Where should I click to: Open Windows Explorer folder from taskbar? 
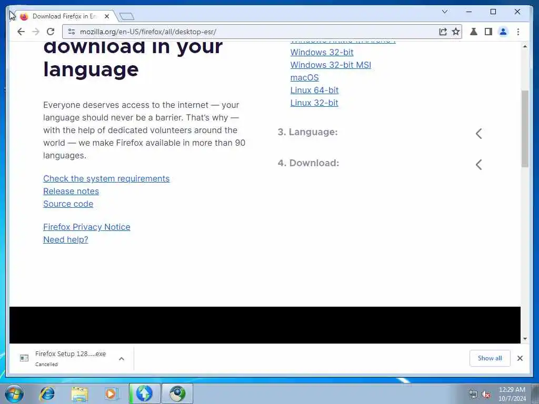click(79, 393)
